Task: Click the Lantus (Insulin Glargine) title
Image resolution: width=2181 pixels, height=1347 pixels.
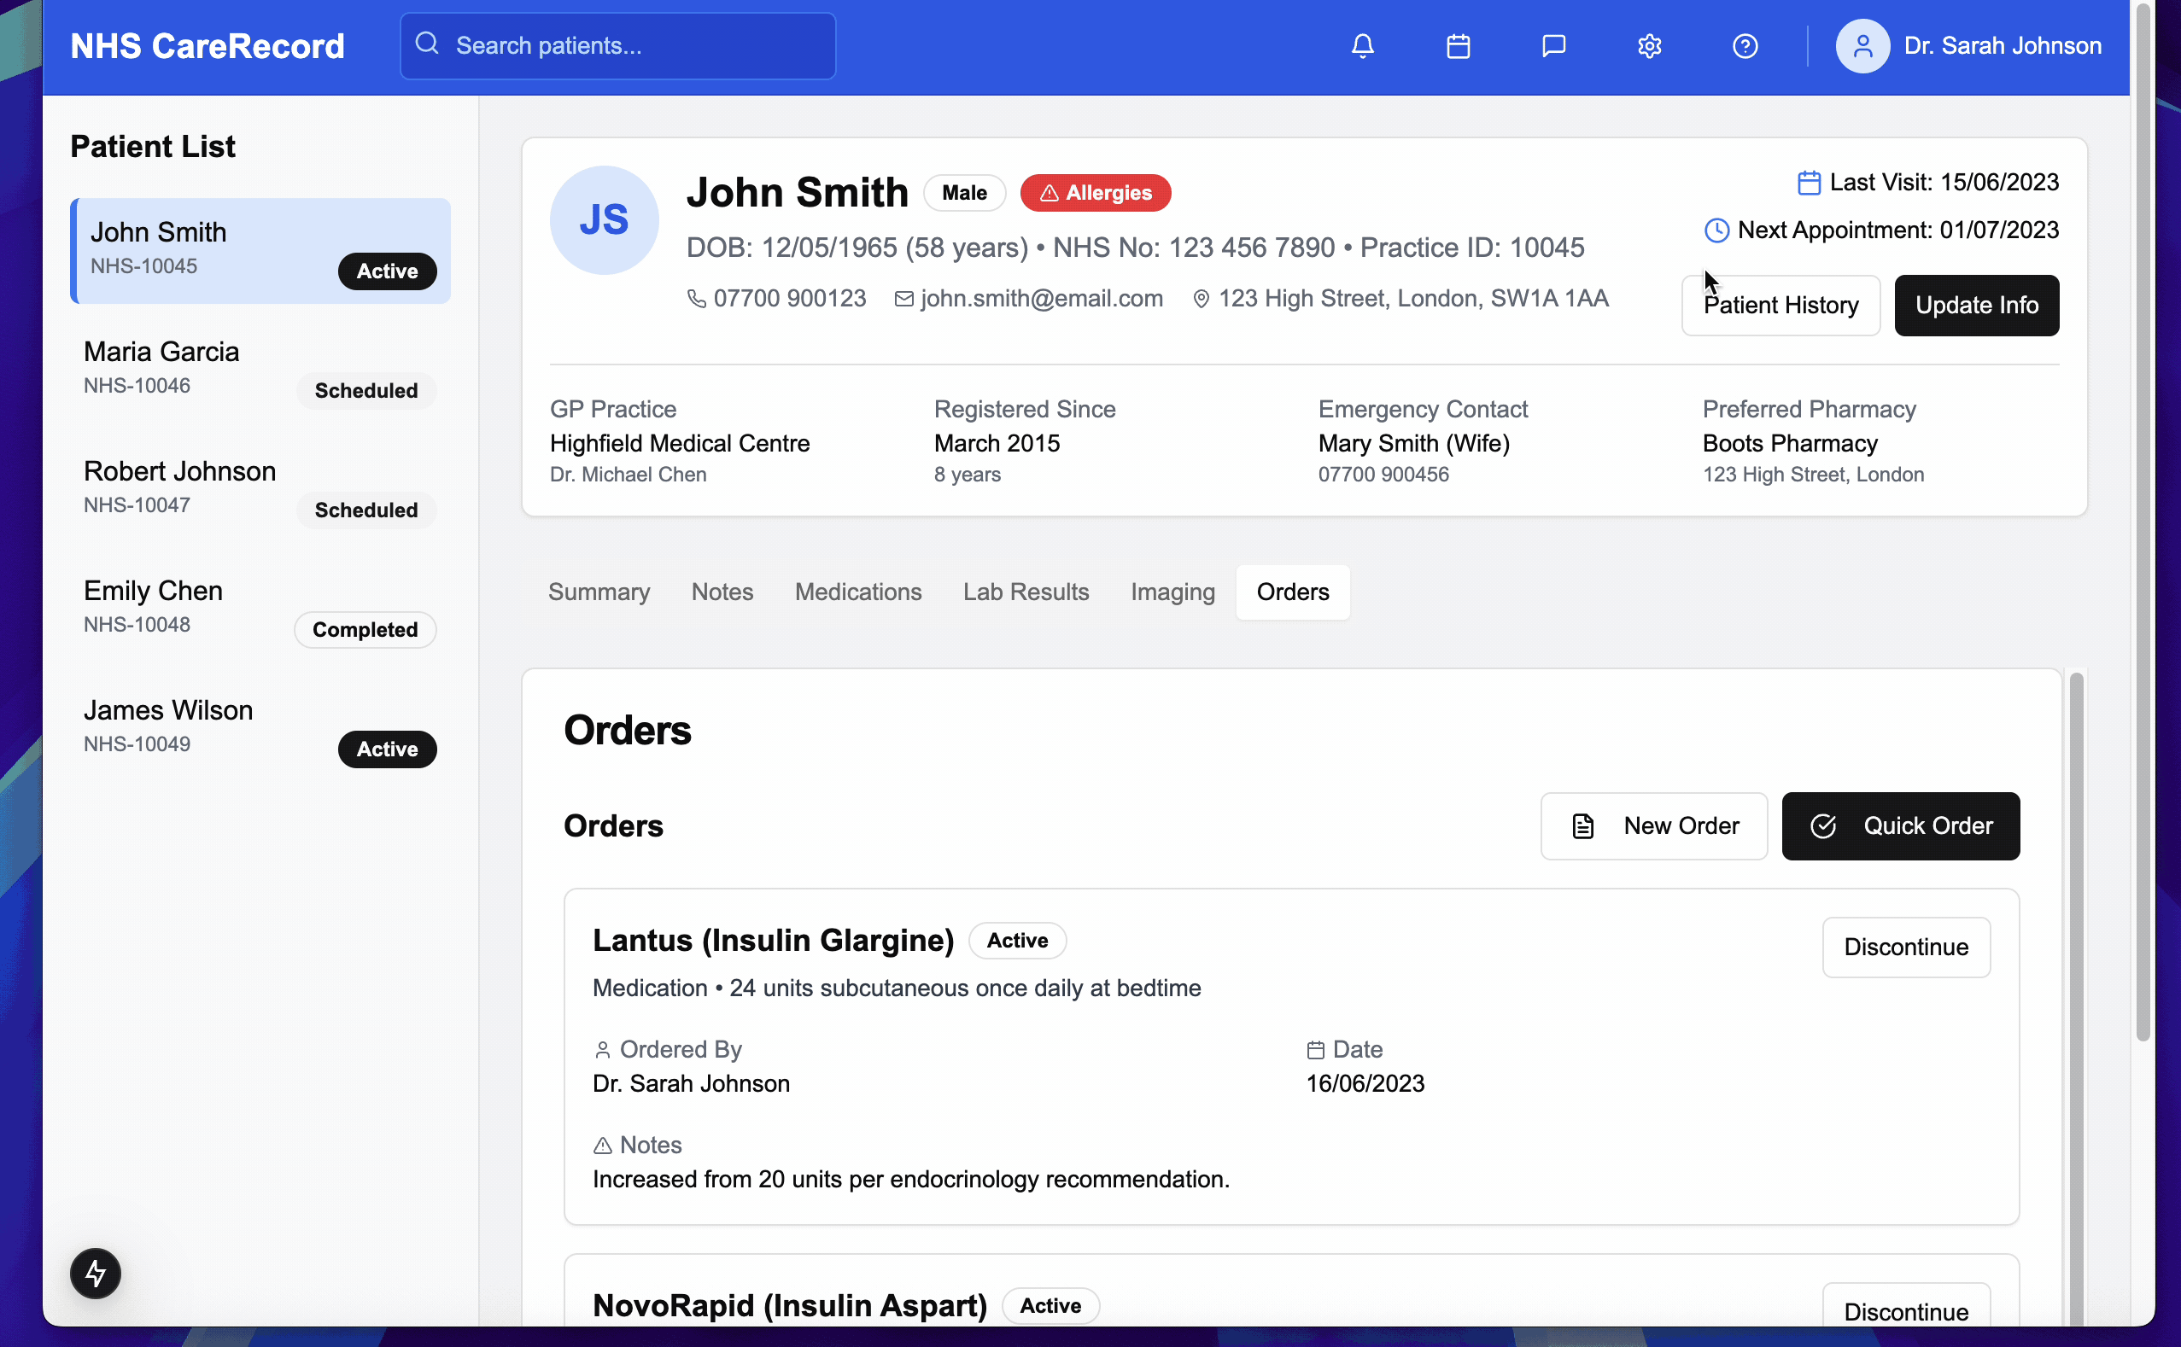Action: (773, 941)
